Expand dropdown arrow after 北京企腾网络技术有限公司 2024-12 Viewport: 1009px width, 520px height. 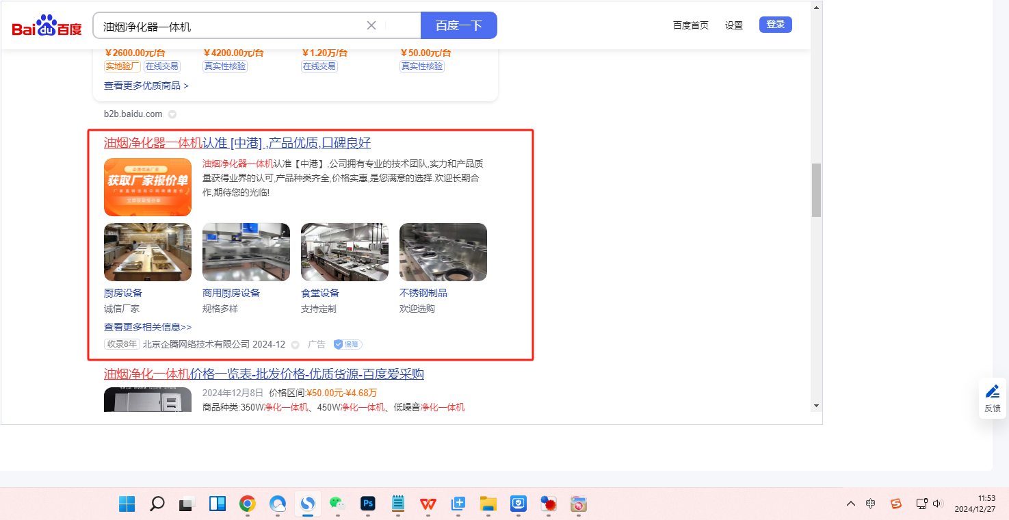(x=296, y=345)
